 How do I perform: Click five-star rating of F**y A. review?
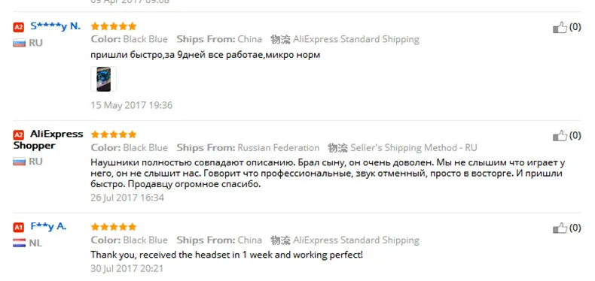(114, 227)
